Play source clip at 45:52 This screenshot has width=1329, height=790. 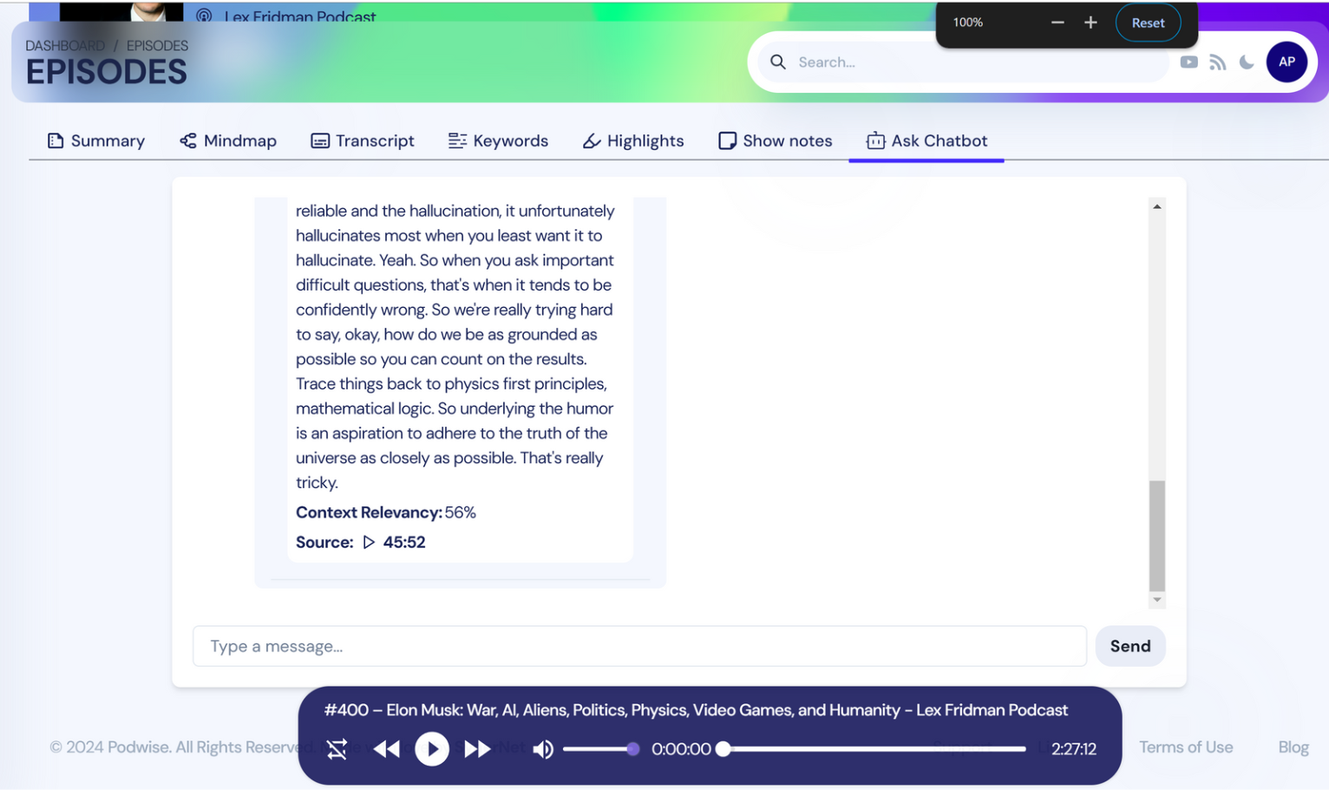click(x=369, y=542)
